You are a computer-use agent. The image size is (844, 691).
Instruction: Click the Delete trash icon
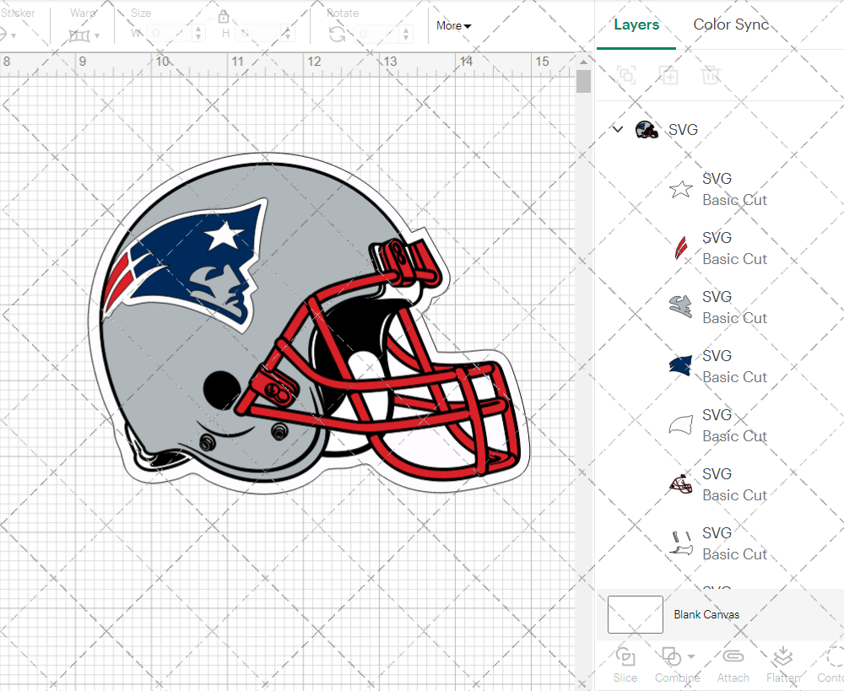711,75
